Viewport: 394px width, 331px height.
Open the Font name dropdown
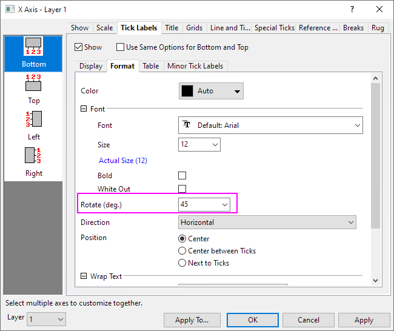(x=356, y=125)
